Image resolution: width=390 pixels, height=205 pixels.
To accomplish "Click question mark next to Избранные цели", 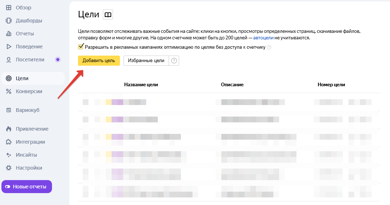I will [x=174, y=61].
